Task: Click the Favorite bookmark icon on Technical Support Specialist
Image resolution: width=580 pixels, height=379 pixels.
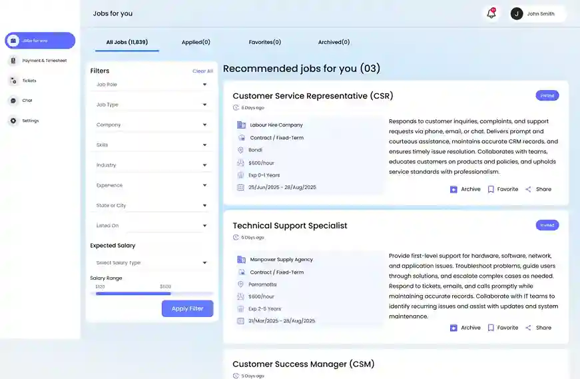Action: [x=491, y=328]
